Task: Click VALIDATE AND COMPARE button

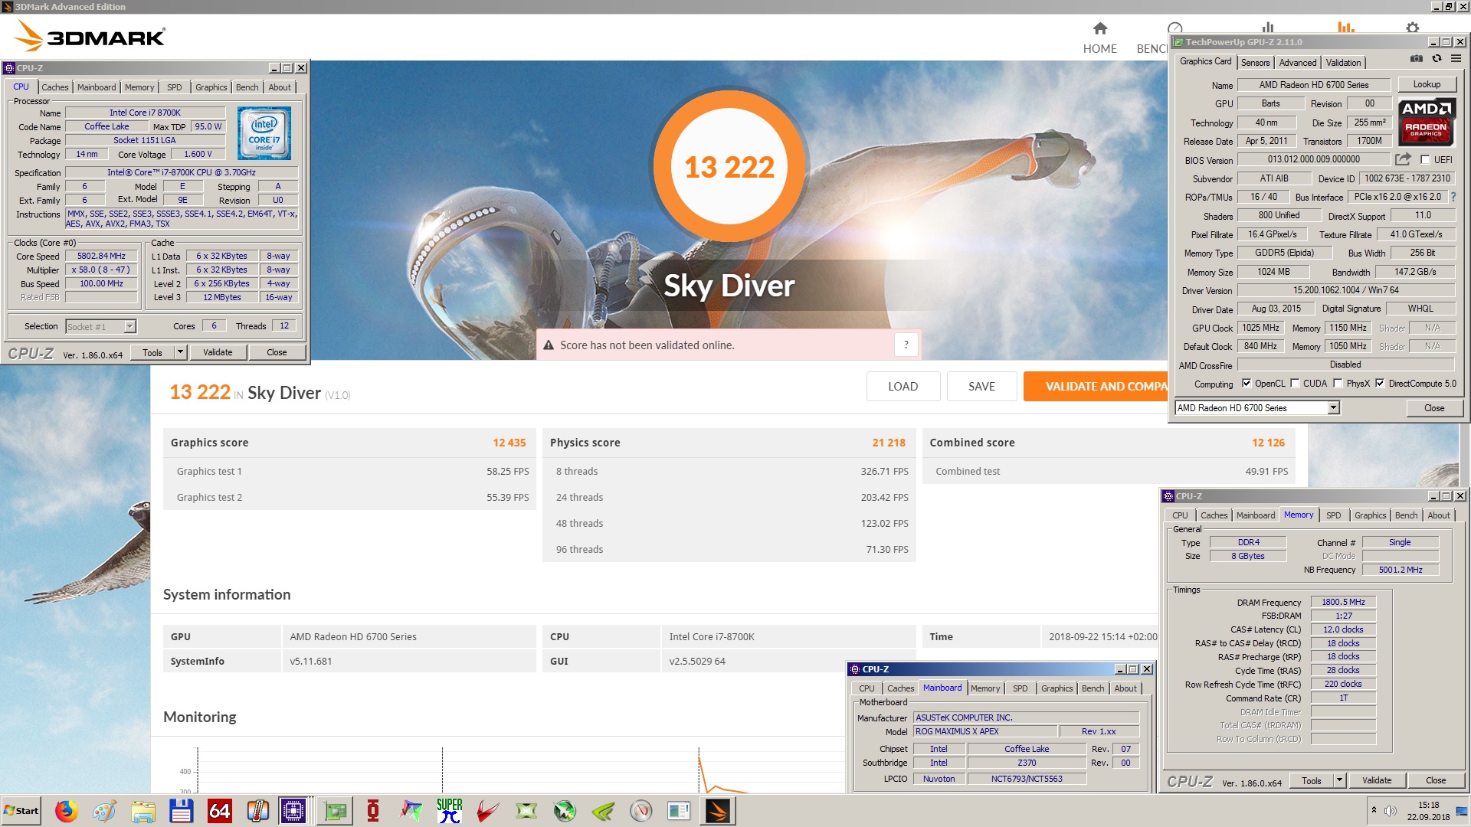Action: 1096,386
